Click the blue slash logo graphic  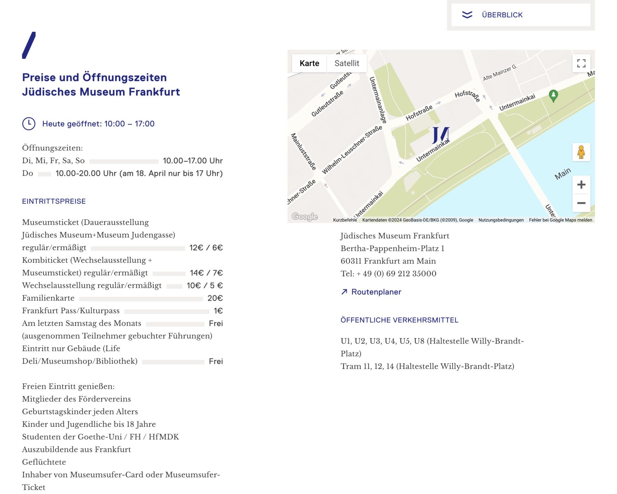tap(29, 45)
